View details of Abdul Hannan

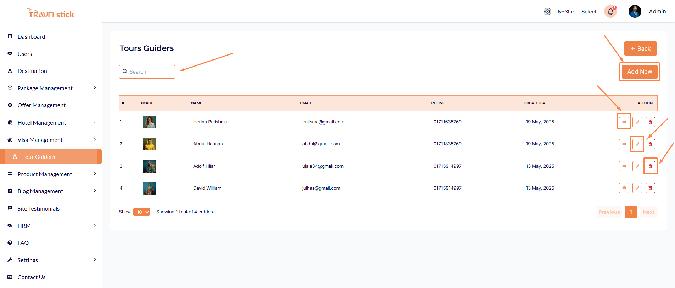click(x=624, y=144)
